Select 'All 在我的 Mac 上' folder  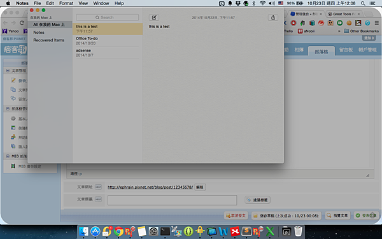pos(50,25)
